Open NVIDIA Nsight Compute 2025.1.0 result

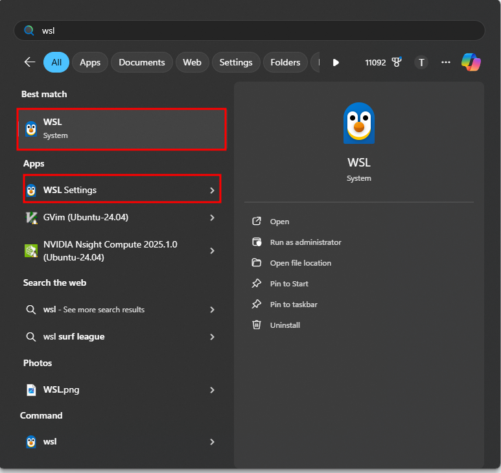tap(122, 251)
